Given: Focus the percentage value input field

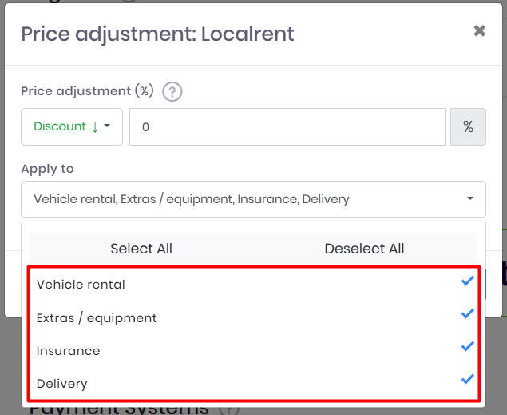Looking at the screenshot, I should click(x=287, y=126).
